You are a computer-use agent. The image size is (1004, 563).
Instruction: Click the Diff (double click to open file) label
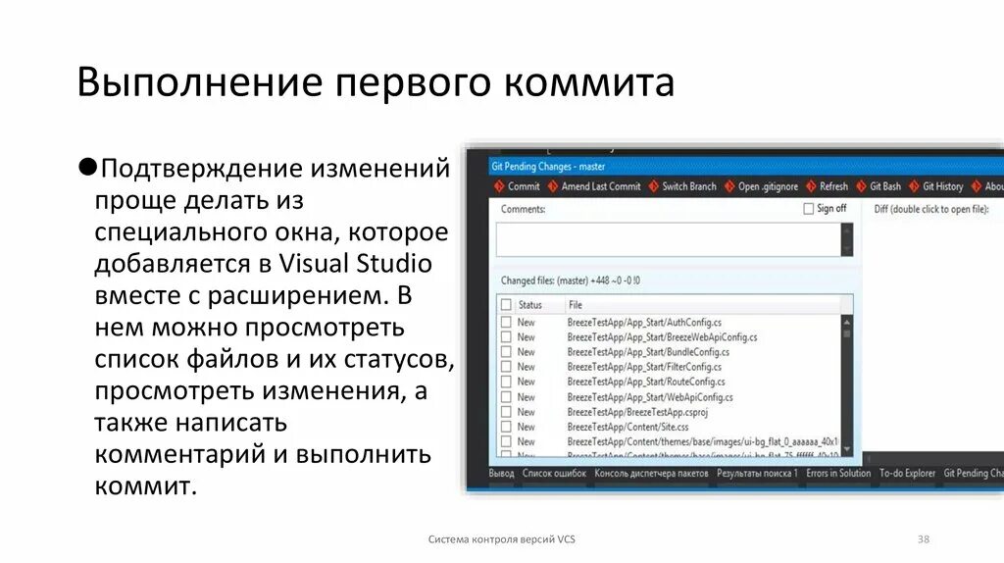point(931,209)
